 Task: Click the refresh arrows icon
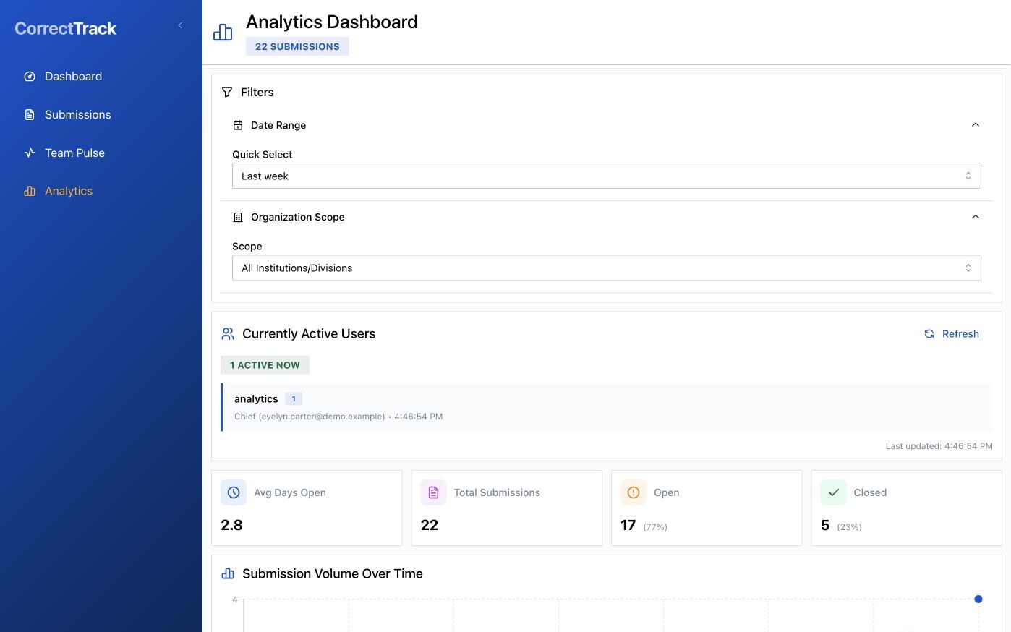[929, 334]
